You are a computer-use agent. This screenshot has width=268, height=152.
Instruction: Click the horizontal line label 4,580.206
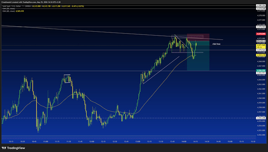[x=261, y=5]
